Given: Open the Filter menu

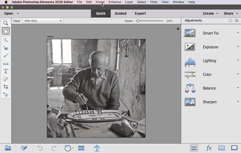Looking at the screenshot, I should pos(154,2).
